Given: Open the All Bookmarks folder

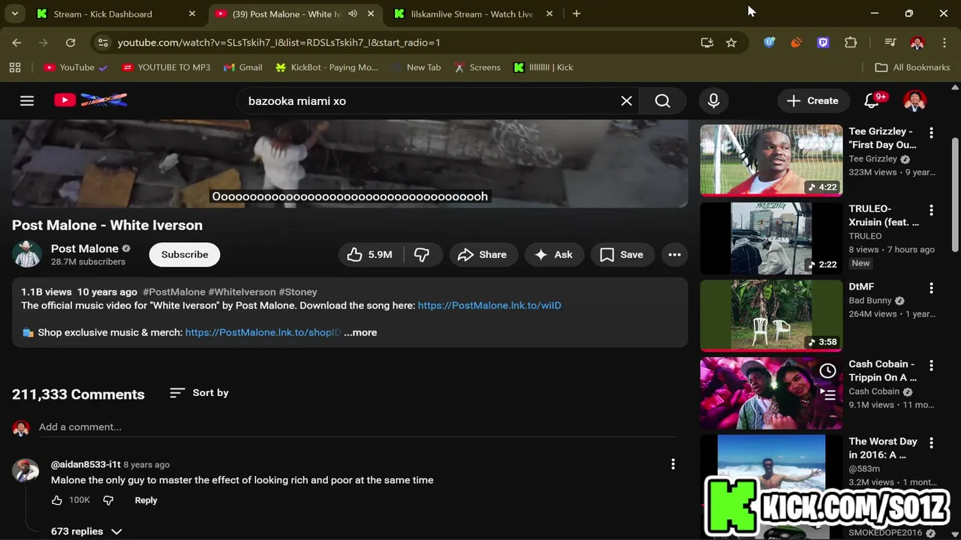Looking at the screenshot, I should [x=912, y=67].
